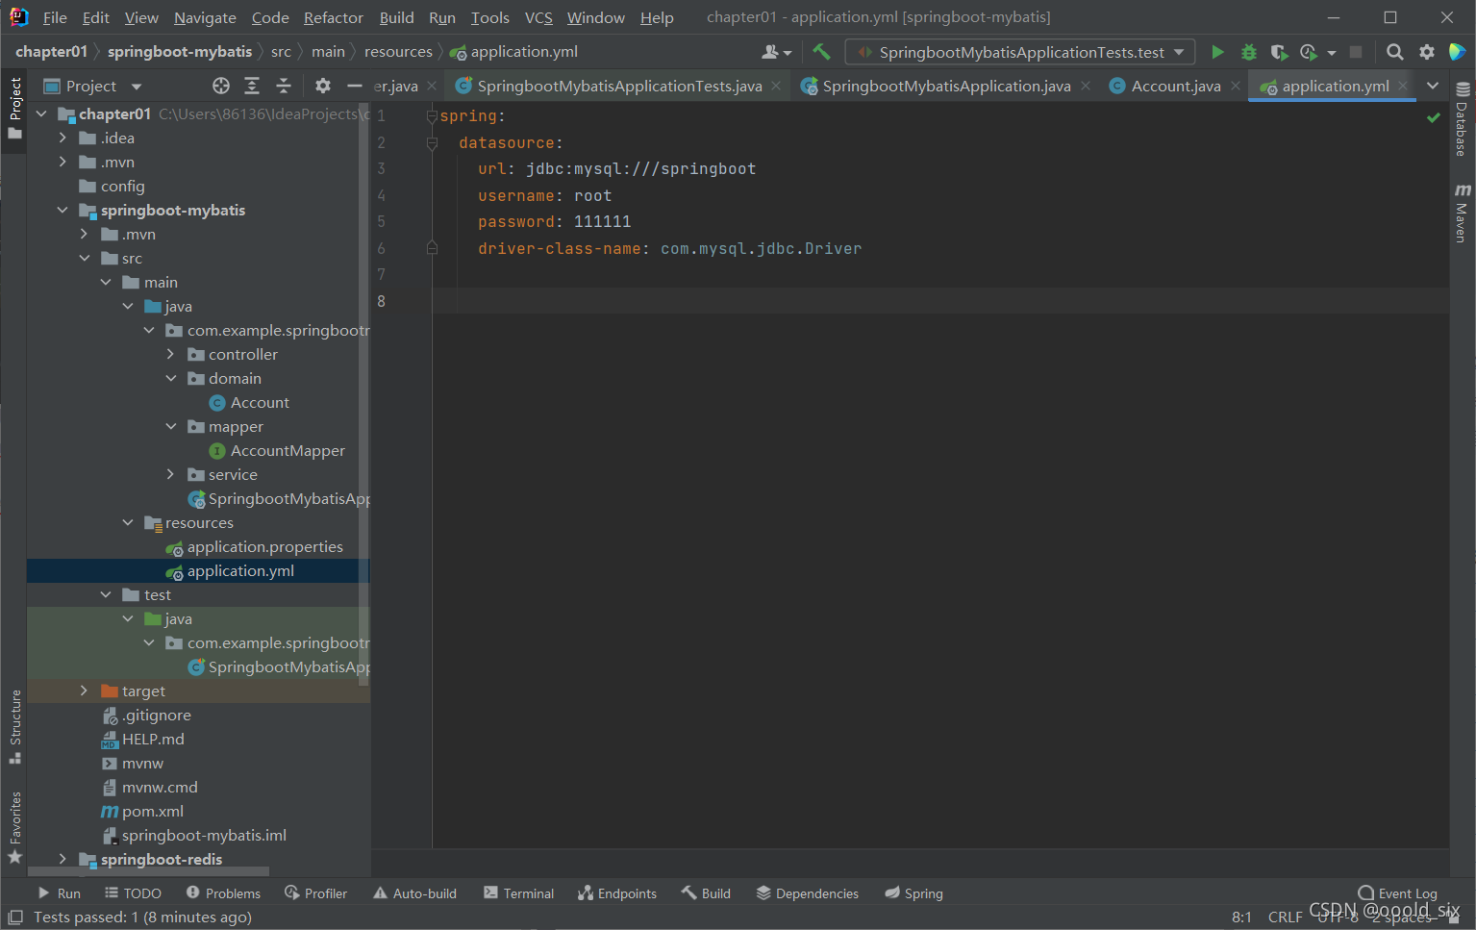Open the File menu
Viewport: 1476px width, 930px height.
pos(55,17)
